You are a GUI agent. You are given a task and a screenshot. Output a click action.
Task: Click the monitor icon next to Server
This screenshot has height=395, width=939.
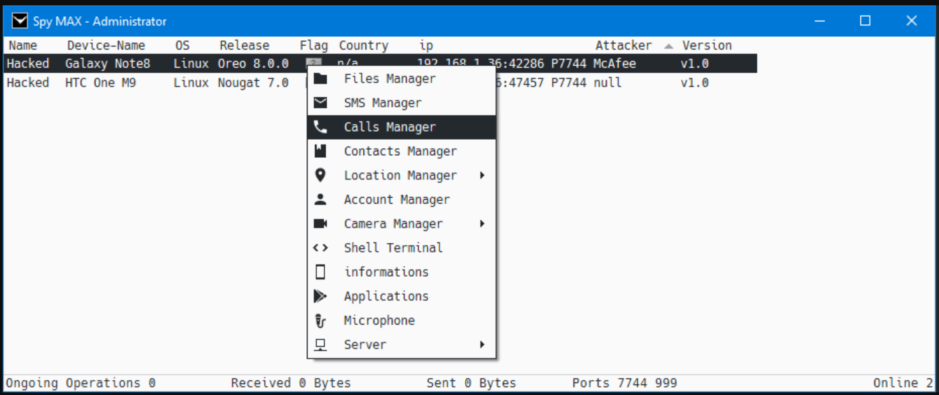point(320,345)
